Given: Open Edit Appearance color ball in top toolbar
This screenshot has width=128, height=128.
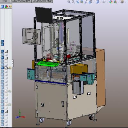Looking at the screenshot, I should 111,2.
